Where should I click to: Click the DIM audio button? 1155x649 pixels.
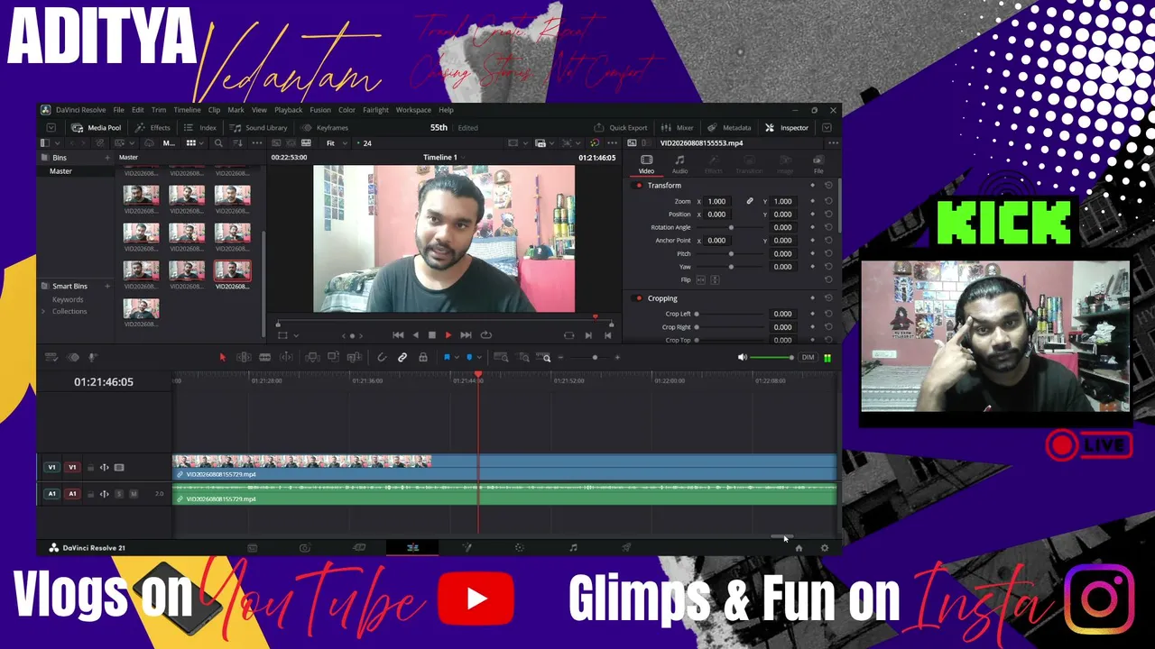[808, 358]
